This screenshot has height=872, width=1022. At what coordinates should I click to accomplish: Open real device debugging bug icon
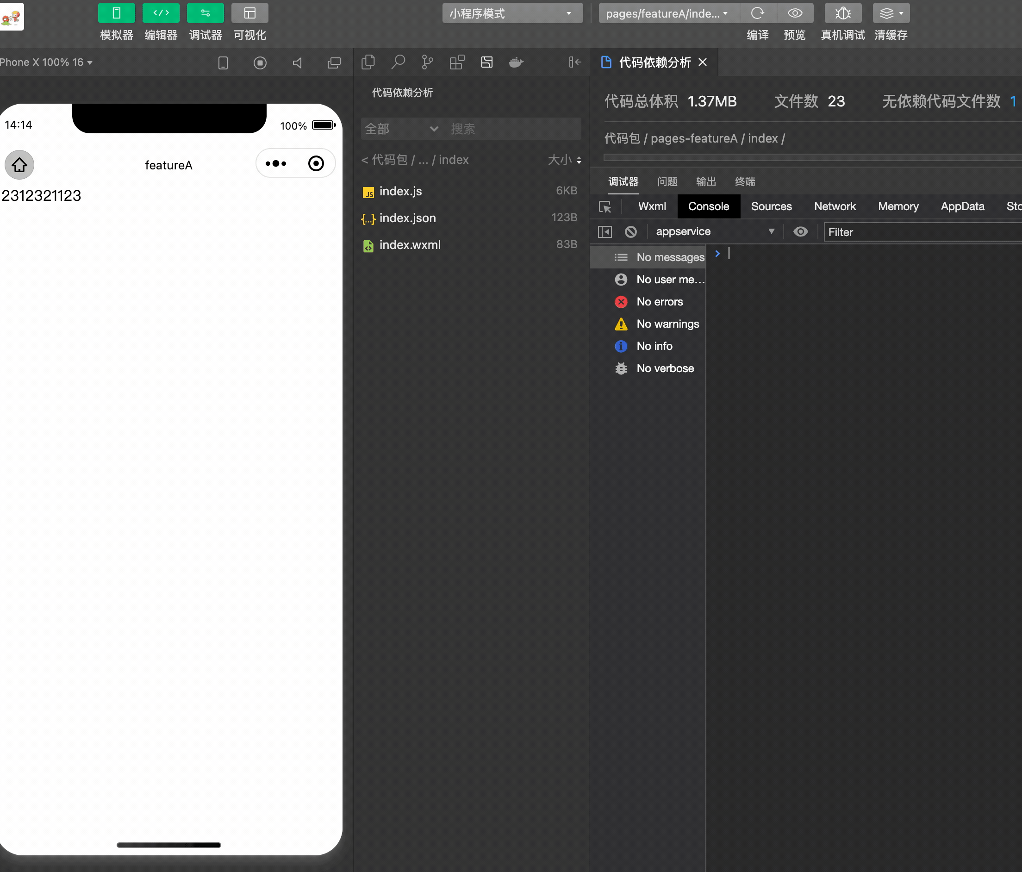(842, 13)
